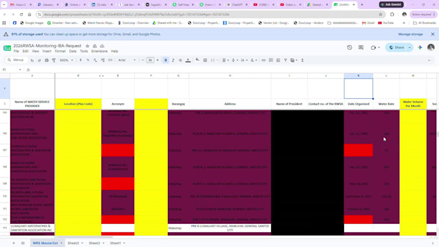Insert comment icon
439x247 pixels.
click(271, 60)
